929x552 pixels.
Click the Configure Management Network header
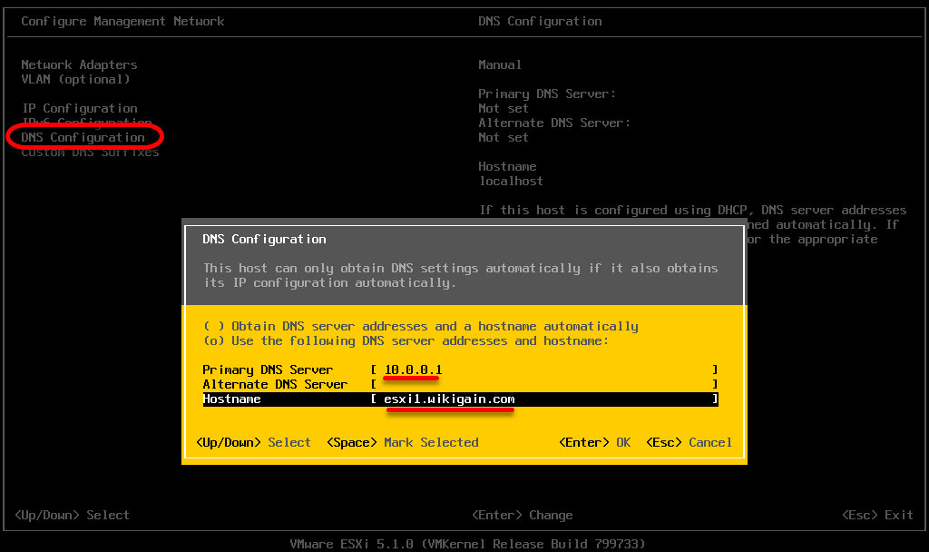pos(122,22)
